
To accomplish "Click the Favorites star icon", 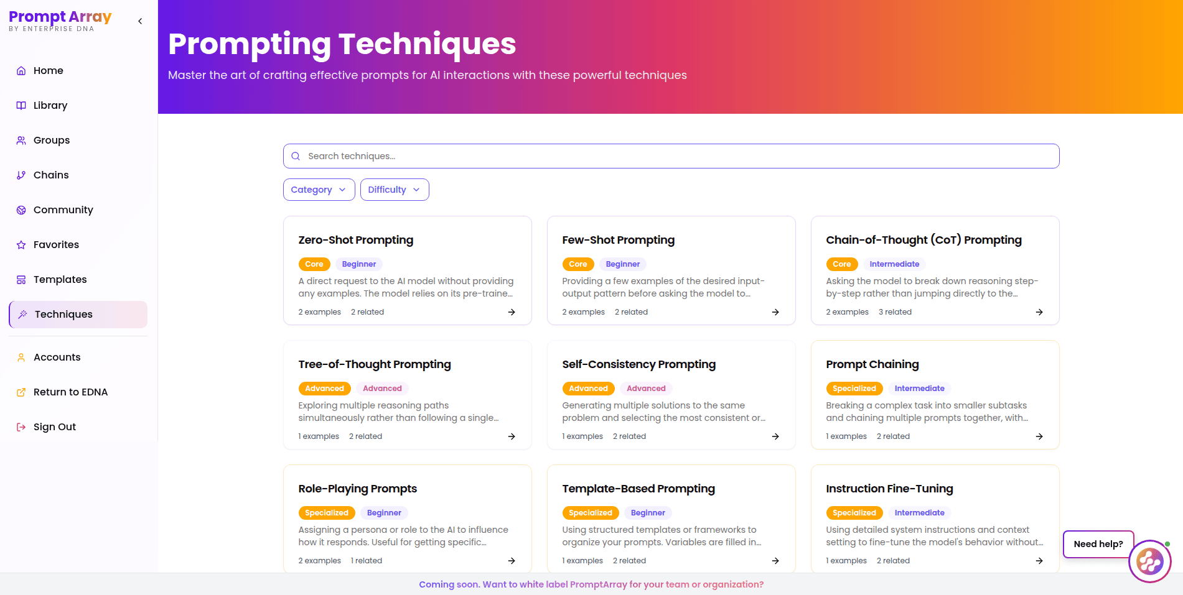I will (x=21, y=245).
